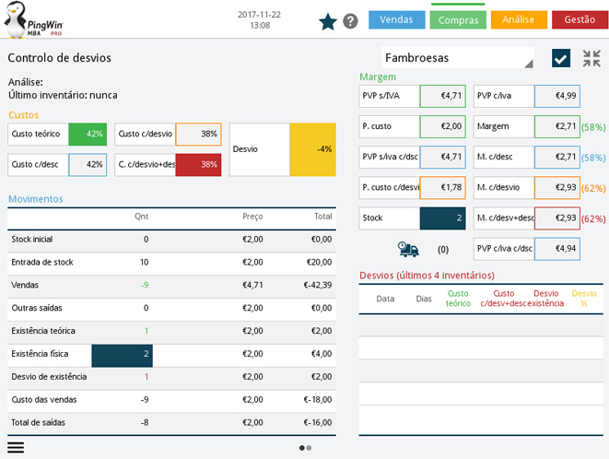This screenshot has width=609, height=459.
Task: Click the date 2017-11-22 display
Action: (x=259, y=15)
